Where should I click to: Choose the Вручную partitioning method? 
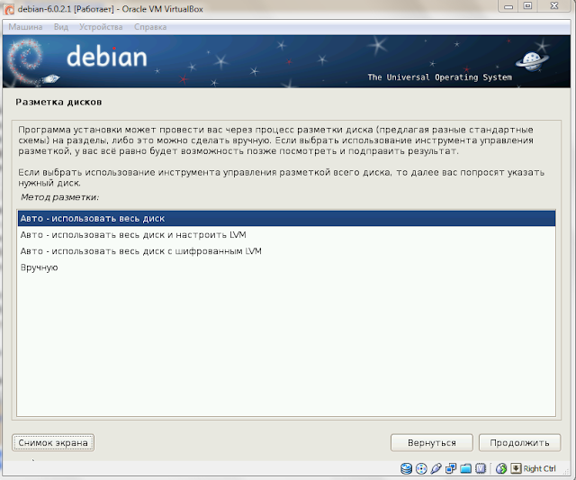(286, 267)
